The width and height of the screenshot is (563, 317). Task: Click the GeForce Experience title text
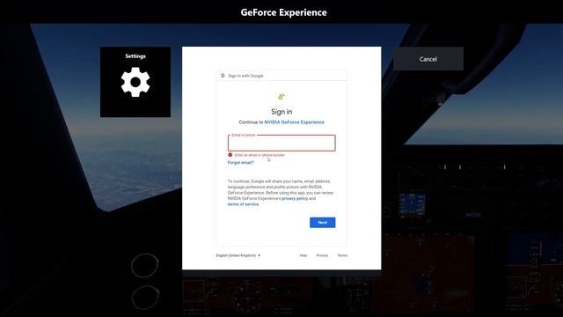coord(283,12)
